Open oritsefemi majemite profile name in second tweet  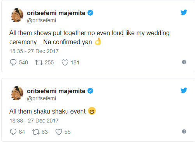click(56, 91)
